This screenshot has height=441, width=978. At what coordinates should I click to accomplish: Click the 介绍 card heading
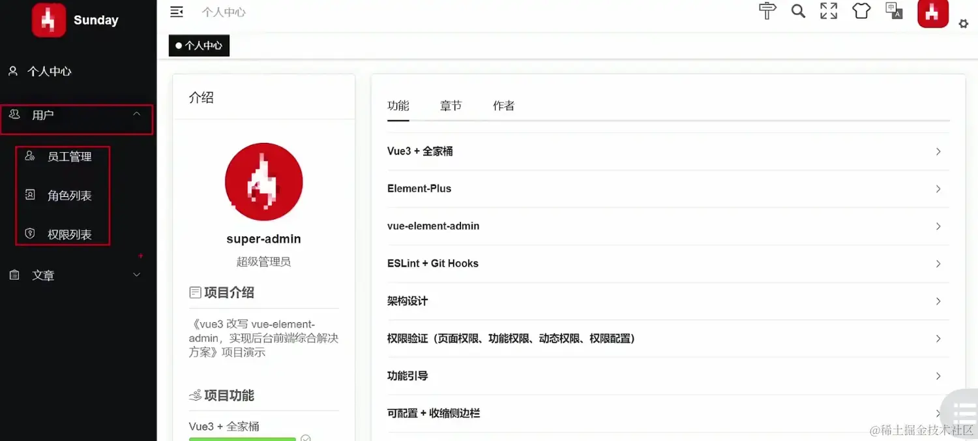[201, 98]
